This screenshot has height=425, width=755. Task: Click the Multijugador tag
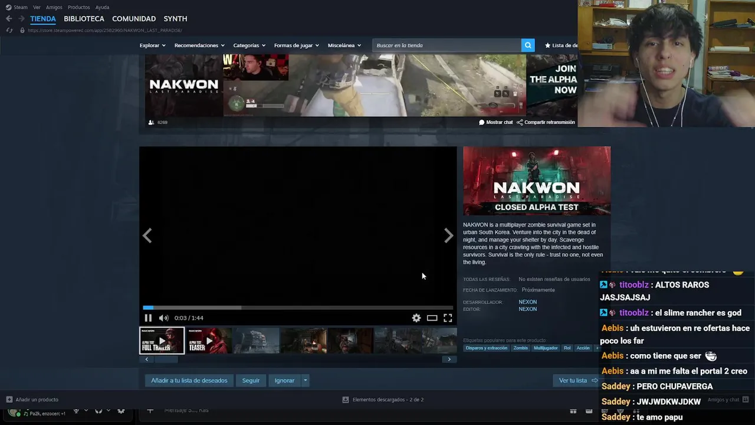(x=546, y=348)
